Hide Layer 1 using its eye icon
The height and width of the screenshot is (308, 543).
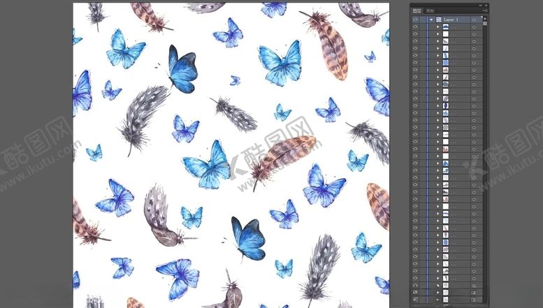point(415,20)
